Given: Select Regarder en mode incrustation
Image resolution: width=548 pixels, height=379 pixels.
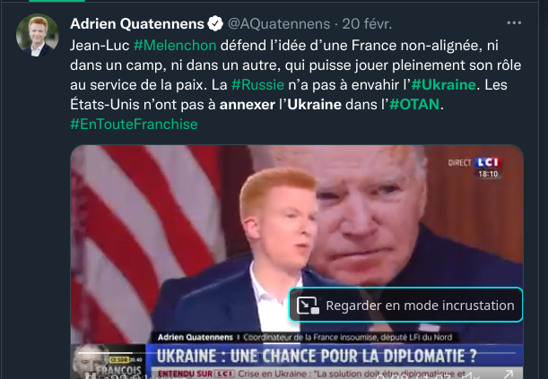Looking at the screenshot, I should [405, 305].
